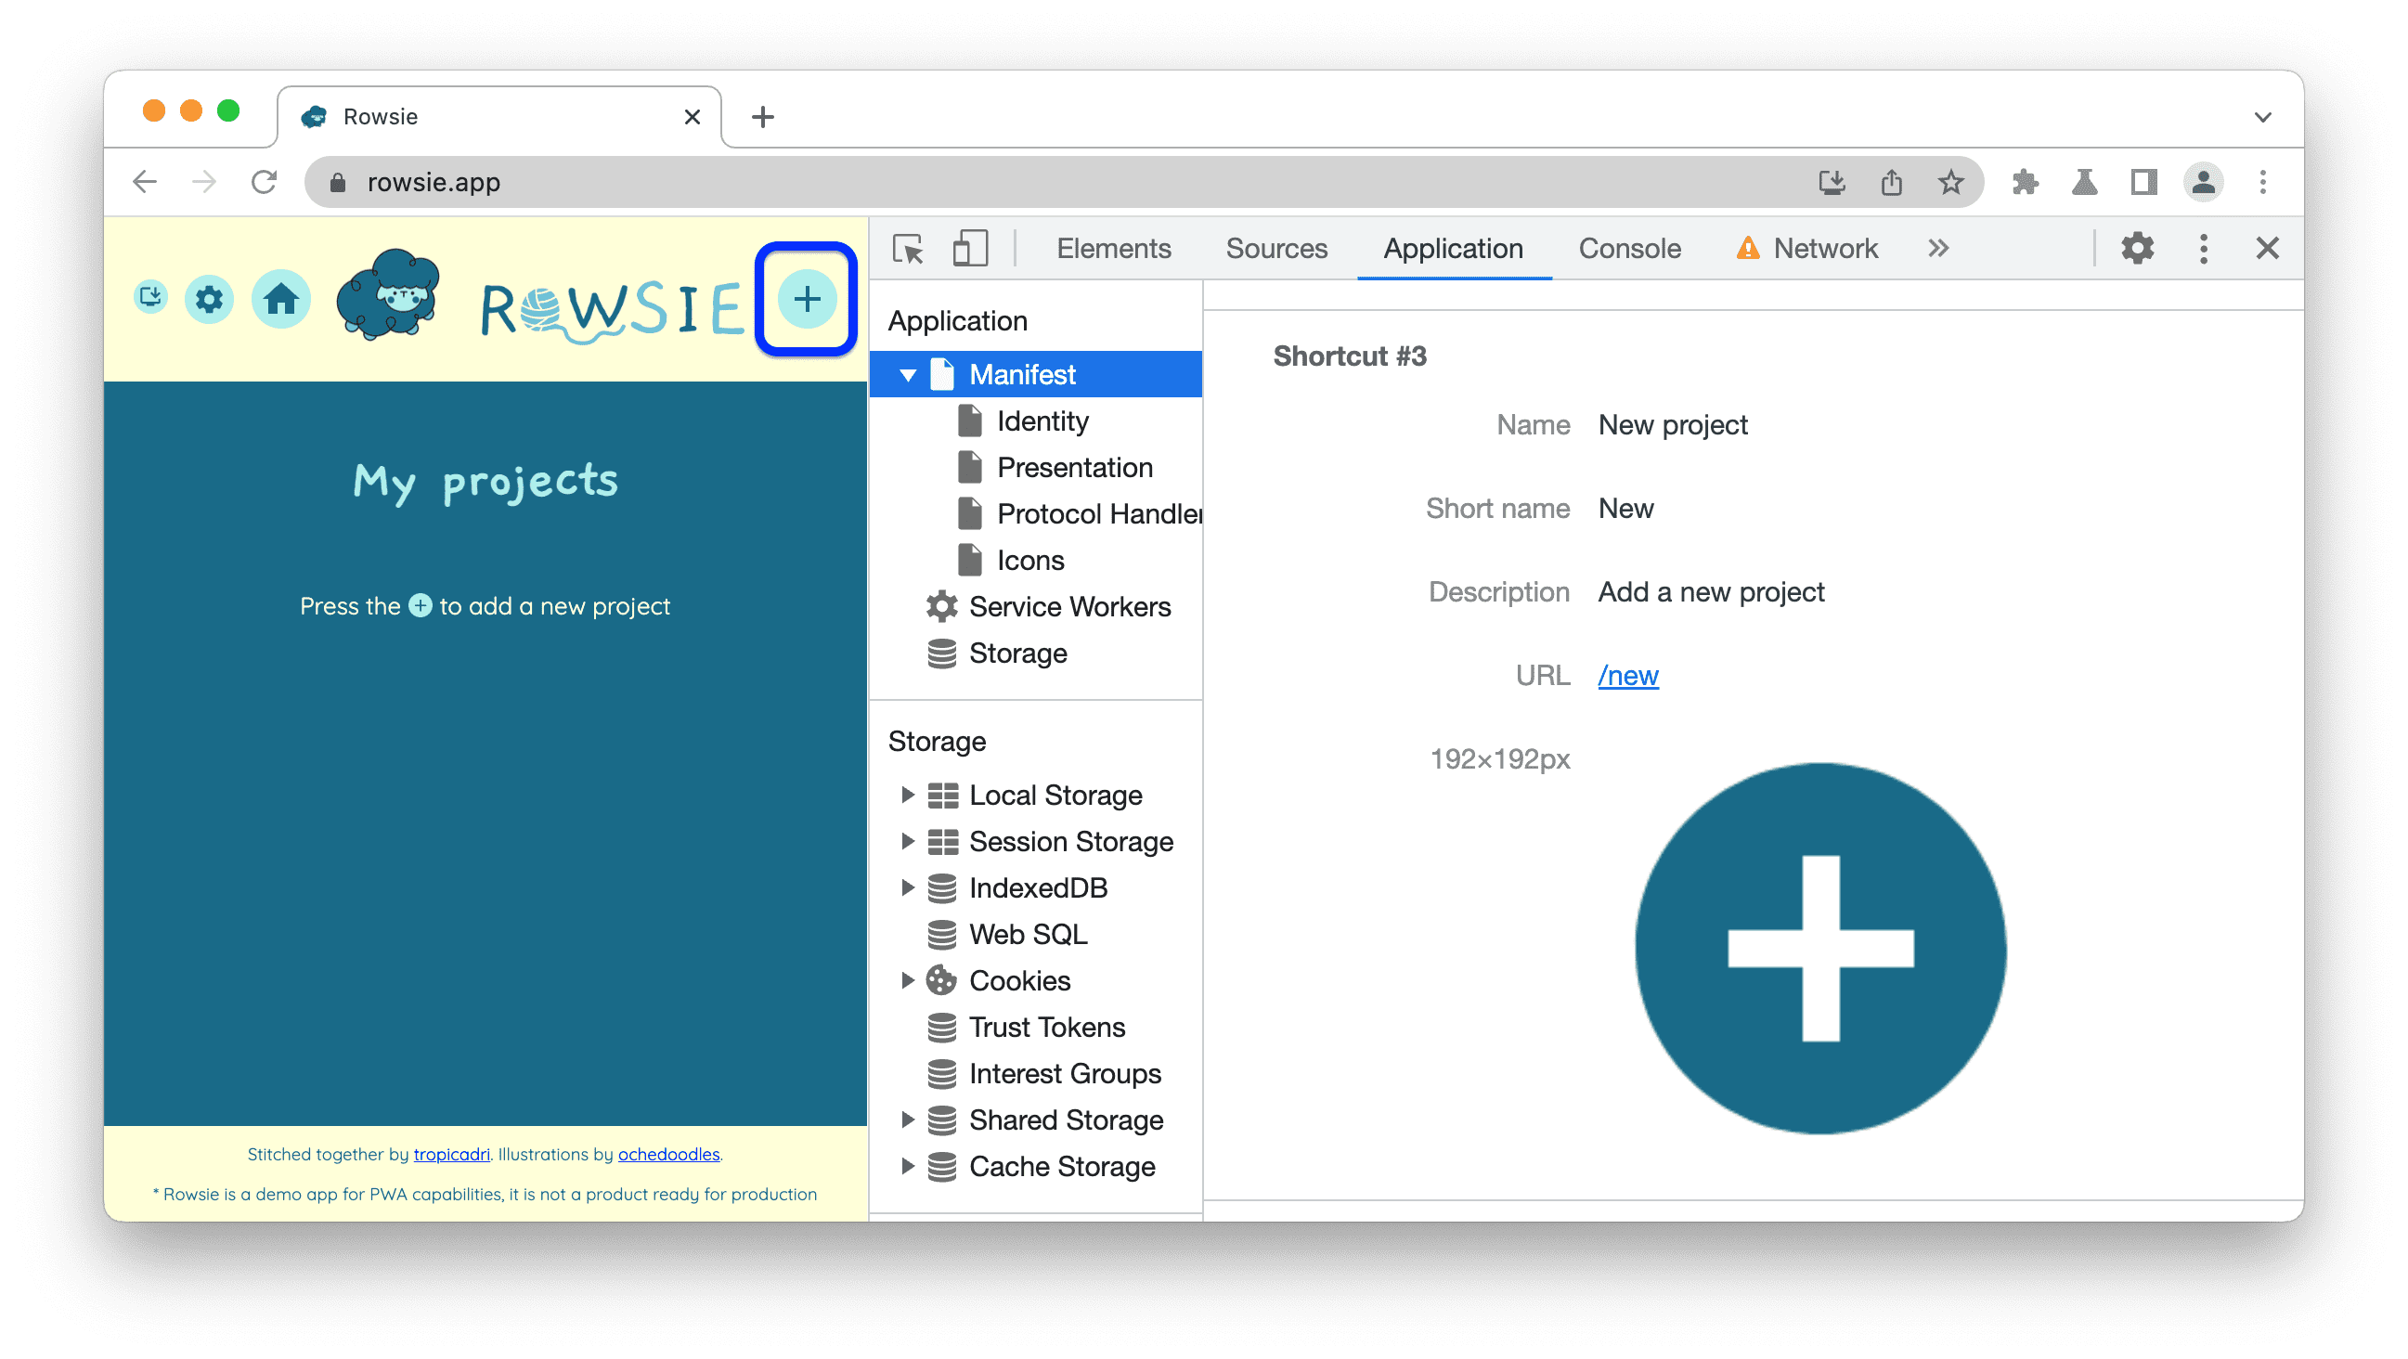This screenshot has height=1359, width=2408.
Task: Select the Application tab in DevTools
Action: pos(1454,248)
